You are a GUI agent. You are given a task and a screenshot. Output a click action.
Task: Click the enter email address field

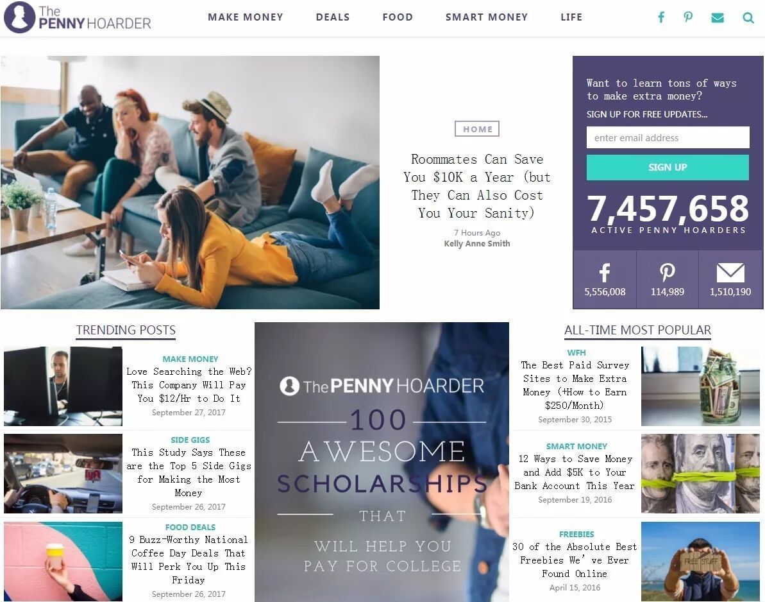pos(668,138)
